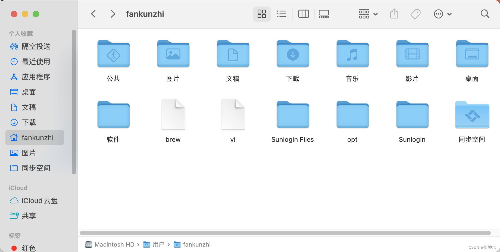500x252 pixels.
Task: Open iCloud云盘 in the sidebar
Action: [x=39, y=201]
